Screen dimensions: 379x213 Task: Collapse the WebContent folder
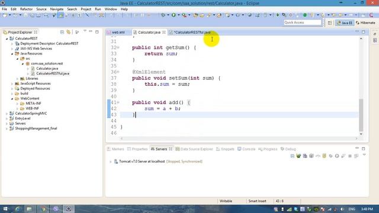(12, 99)
